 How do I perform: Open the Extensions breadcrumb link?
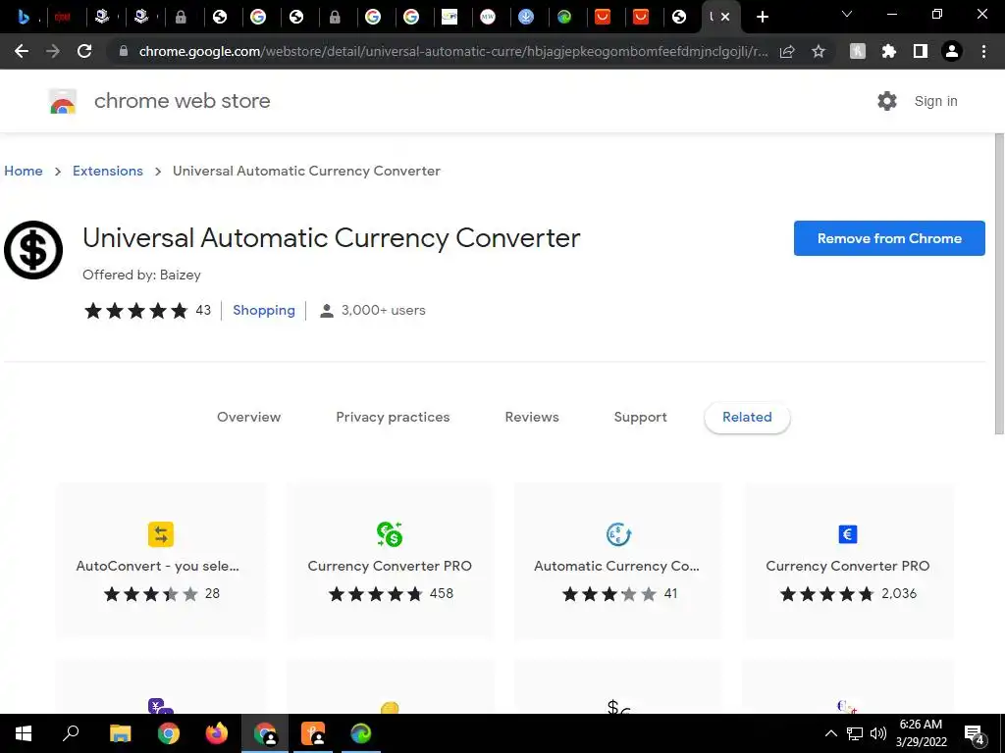pyautogui.click(x=108, y=171)
